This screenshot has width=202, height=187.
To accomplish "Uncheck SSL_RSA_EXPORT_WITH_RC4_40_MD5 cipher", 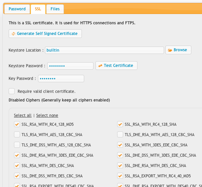I will pyautogui.click(x=120, y=176).
